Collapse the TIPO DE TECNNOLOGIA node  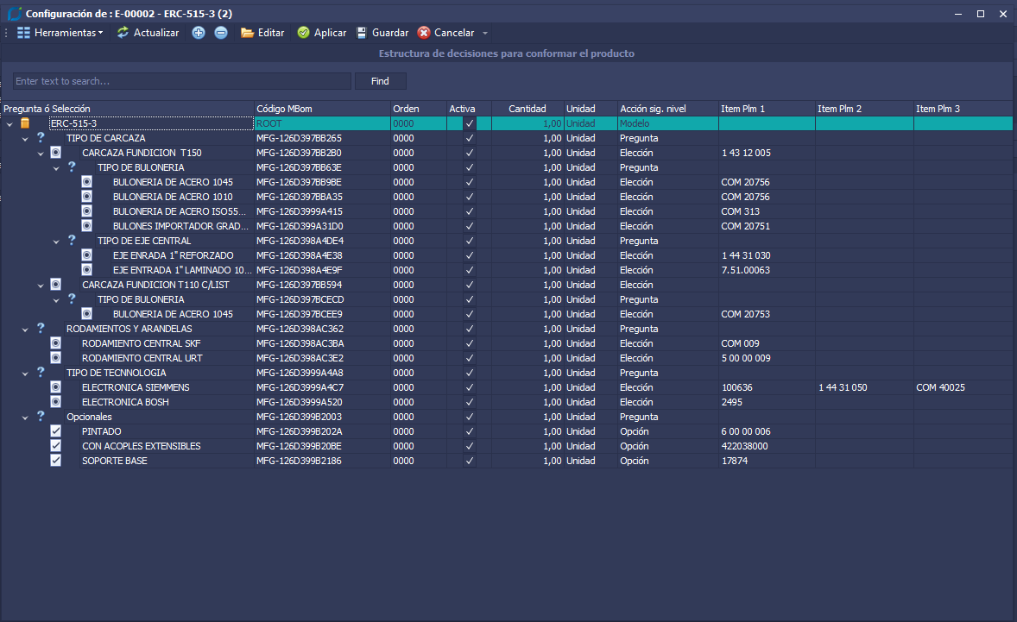[x=25, y=374]
